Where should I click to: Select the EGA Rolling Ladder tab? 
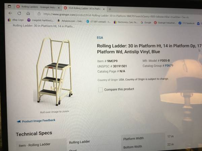point(82,8)
